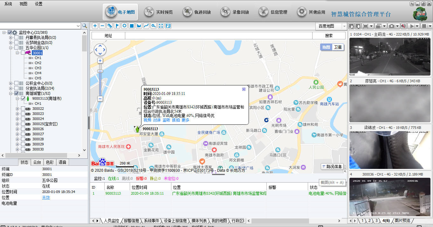Uncheck the 90003113(南雄市) checkbox
The height and width of the screenshot is (227, 433).
23,98
